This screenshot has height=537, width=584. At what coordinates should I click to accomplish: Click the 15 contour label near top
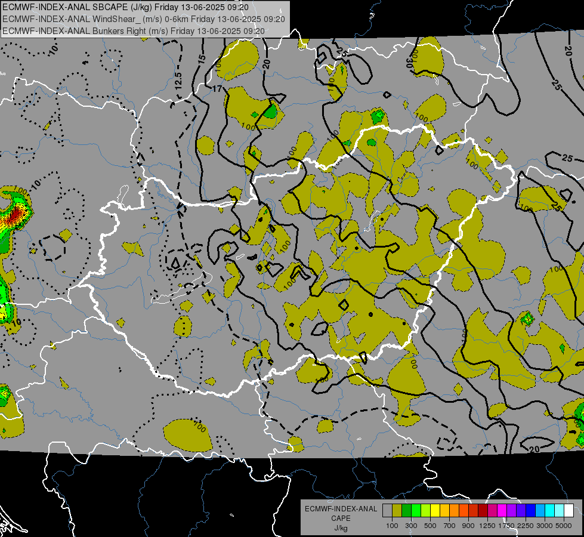click(202, 59)
